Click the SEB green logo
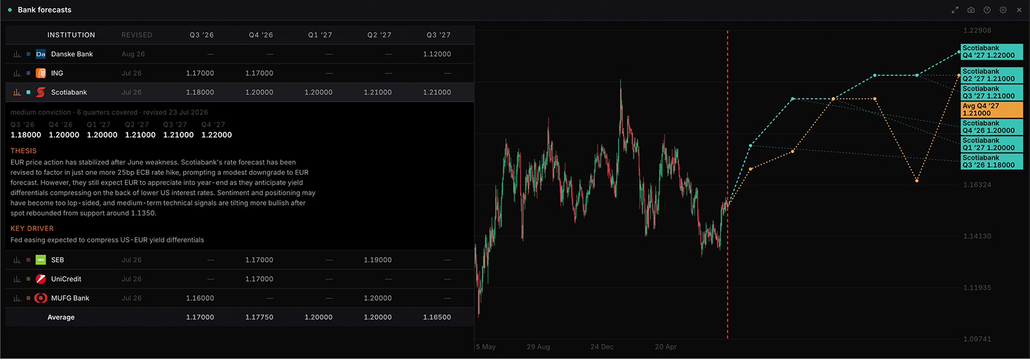 click(41, 260)
